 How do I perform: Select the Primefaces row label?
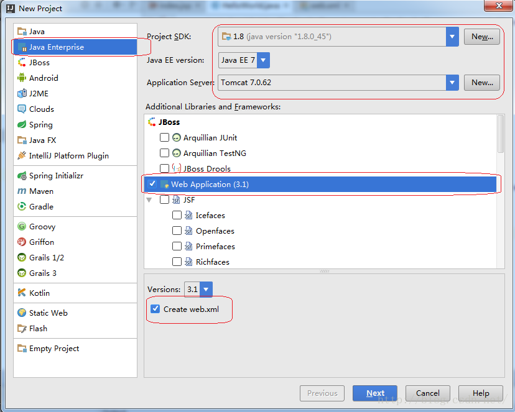point(215,246)
